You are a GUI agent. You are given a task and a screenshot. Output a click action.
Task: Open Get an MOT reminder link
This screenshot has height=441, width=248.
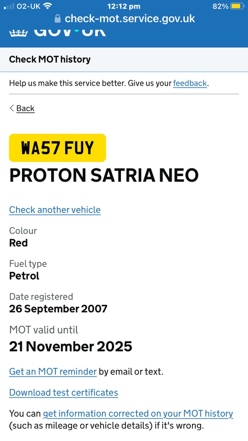[x=53, y=372]
